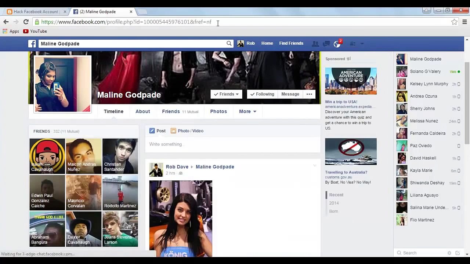The height and width of the screenshot is (264, 470).
Task: Choose Photo / Video composer option
Action: coord(187,131)
